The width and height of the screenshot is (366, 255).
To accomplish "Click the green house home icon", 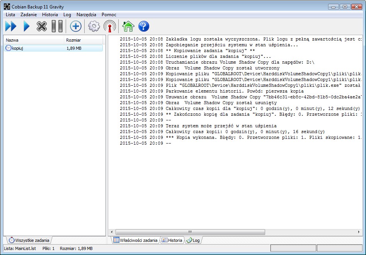I will pyautogui.click(x=128, y=26).
